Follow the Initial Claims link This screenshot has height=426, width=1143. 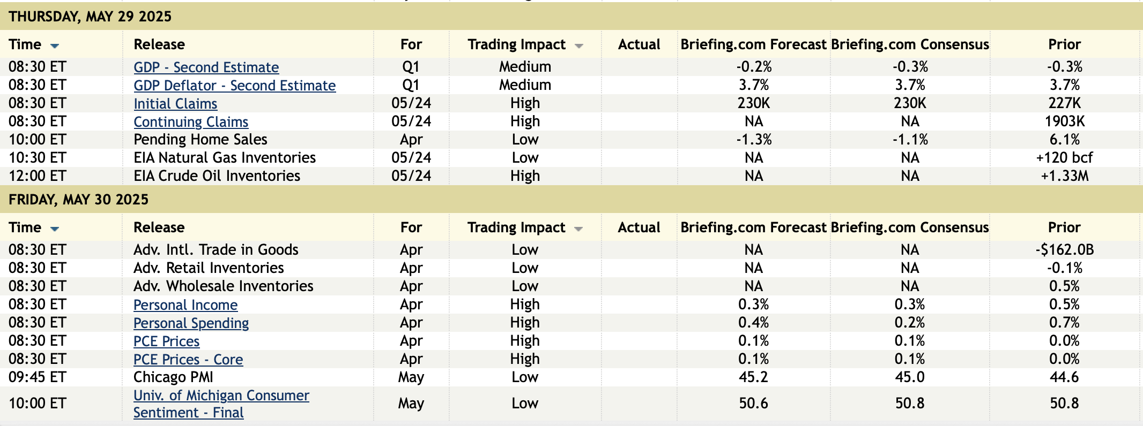175,104
